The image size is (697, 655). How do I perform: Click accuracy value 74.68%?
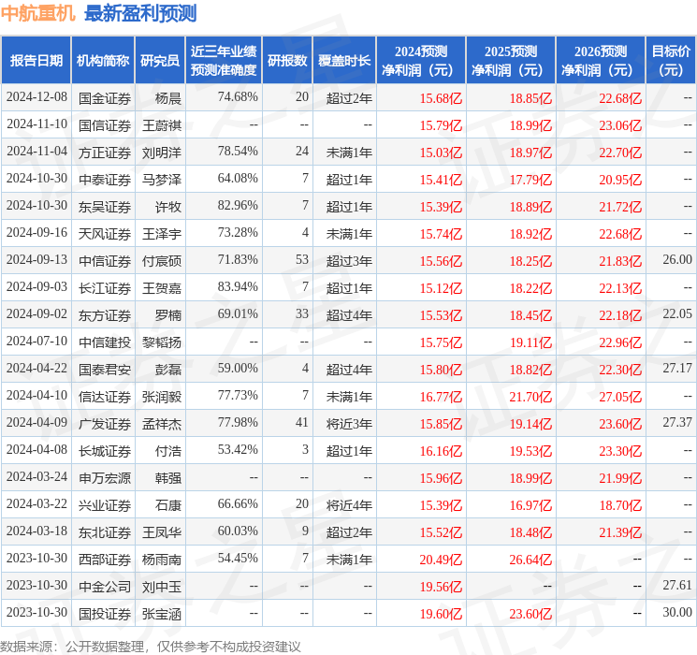238,97
